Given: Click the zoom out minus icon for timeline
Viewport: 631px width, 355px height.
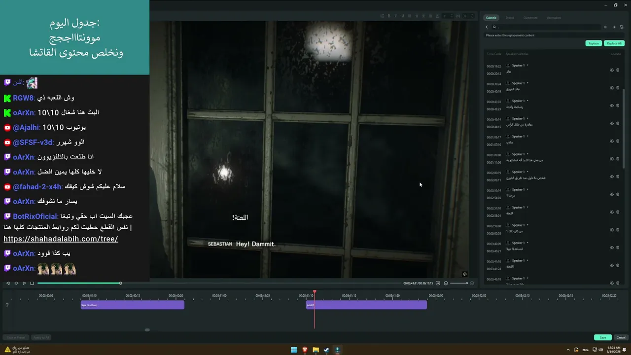Looking at the screenshot, I should point(446,283).
